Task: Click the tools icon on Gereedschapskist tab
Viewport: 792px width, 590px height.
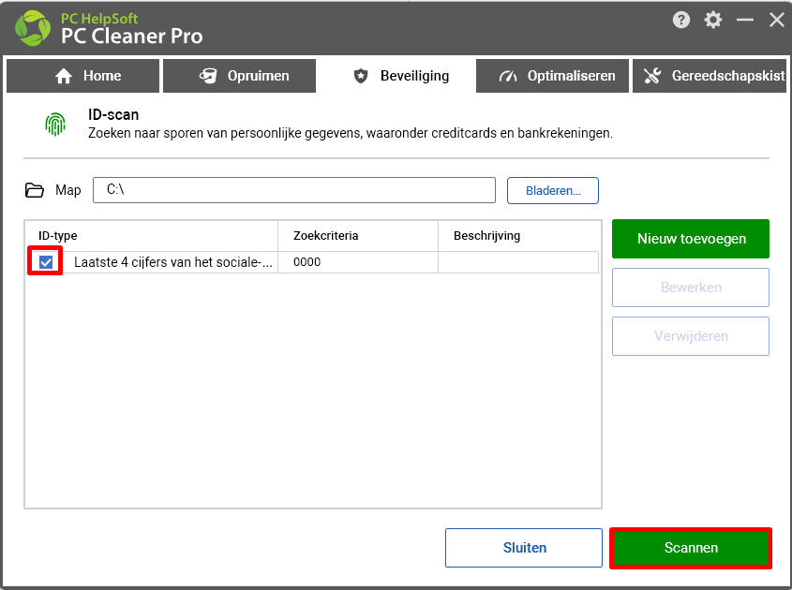Action: [x=652, y=76]
